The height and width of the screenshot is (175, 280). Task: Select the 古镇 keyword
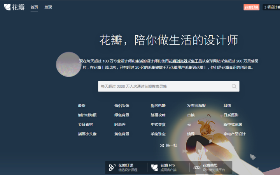pyautogui.click(x=191, y=115)
